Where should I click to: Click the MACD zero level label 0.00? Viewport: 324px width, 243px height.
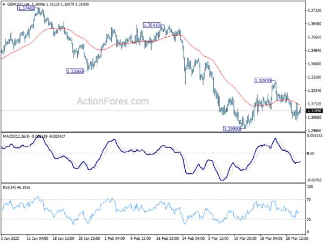coord(310,153)
